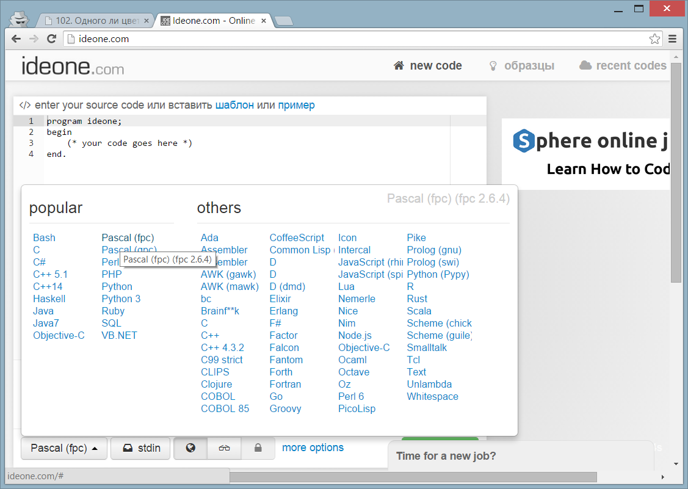Choose CoffeeScript language
The width and height of the screenshot is (688, 489).
(x=297, y=237)
